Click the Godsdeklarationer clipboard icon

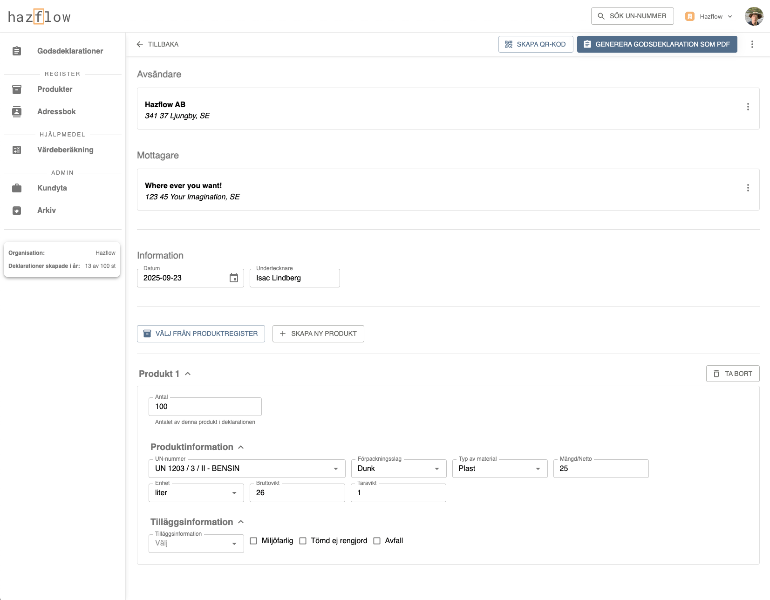(x=17, y=51)
